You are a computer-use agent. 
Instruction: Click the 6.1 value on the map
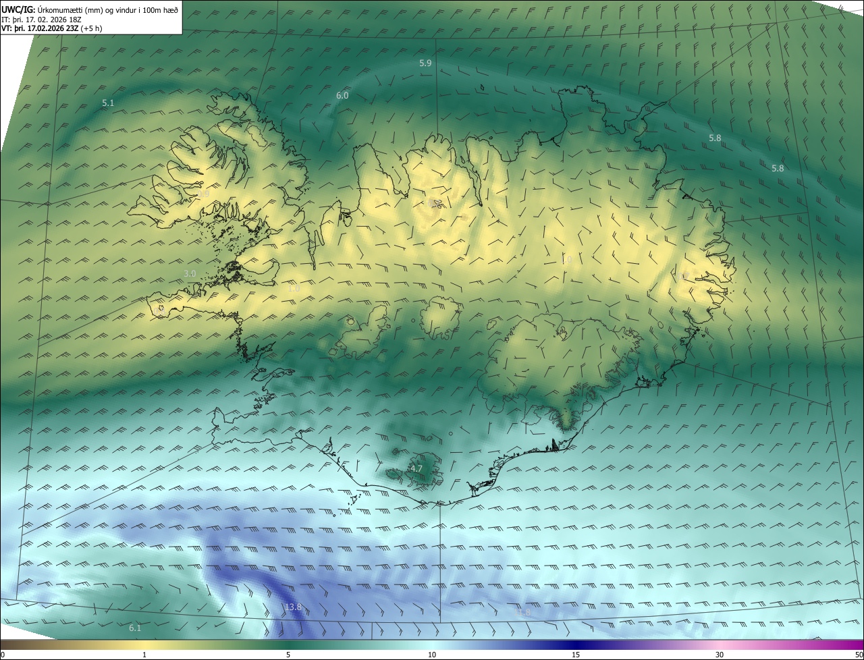[x=135, y=628]
